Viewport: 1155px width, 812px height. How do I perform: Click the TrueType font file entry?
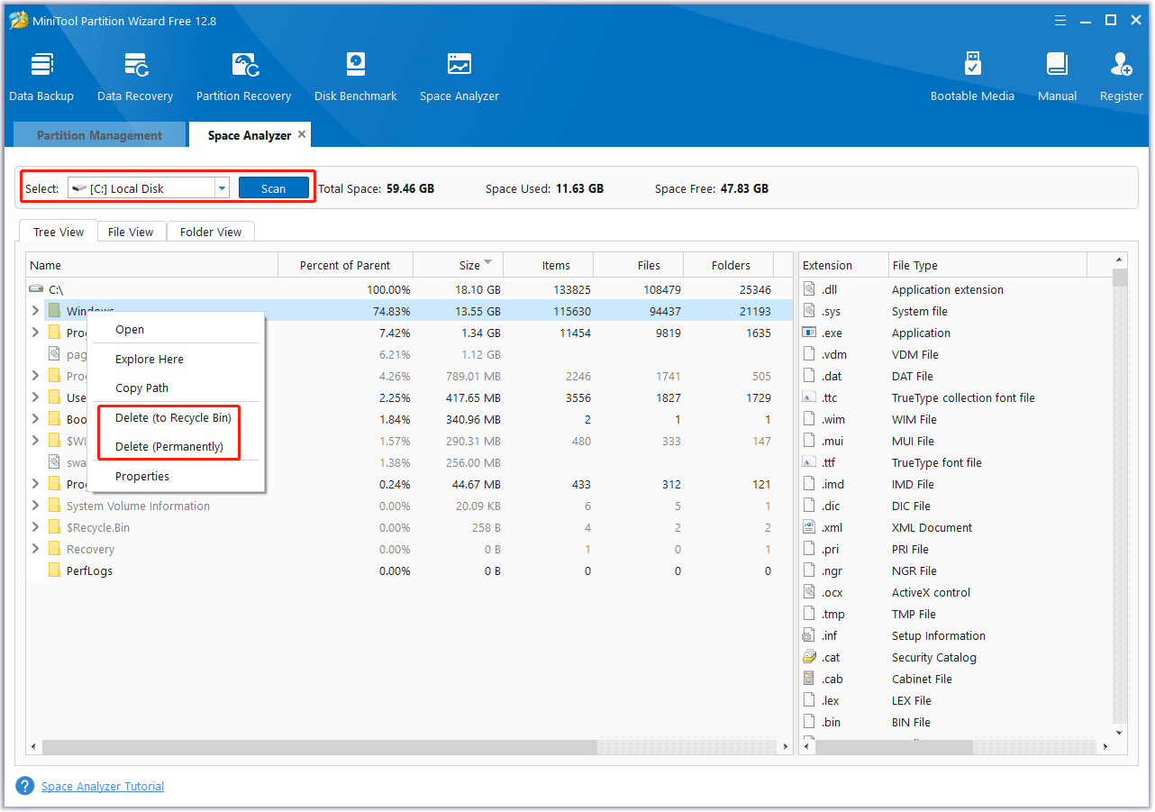(937, 462)
